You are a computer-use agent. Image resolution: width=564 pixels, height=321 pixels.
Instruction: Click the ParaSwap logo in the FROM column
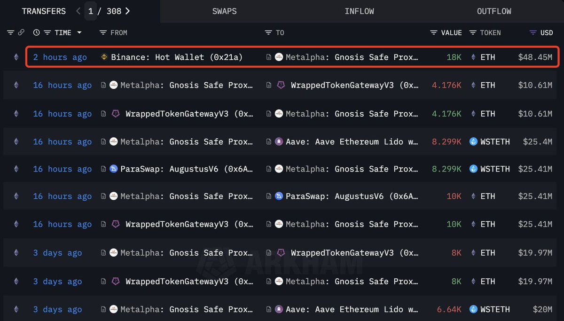tap(113, 169)
